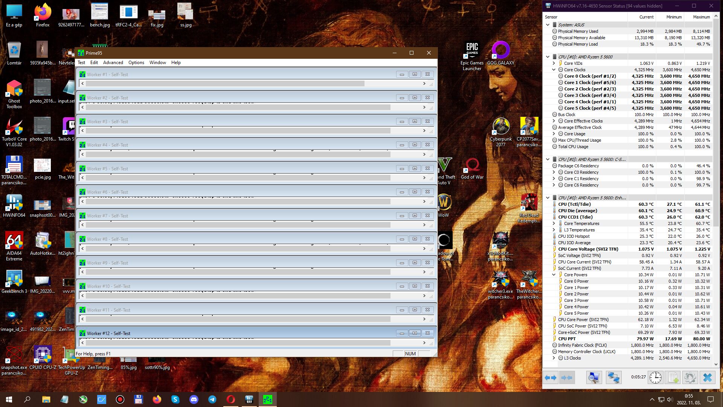Collapse the System: ASUS sensor group
The width and height of the screenshot is (723, 407).
(548, 25)
